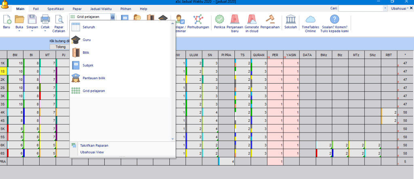Select class row 1K header

[x=3, y=63]
